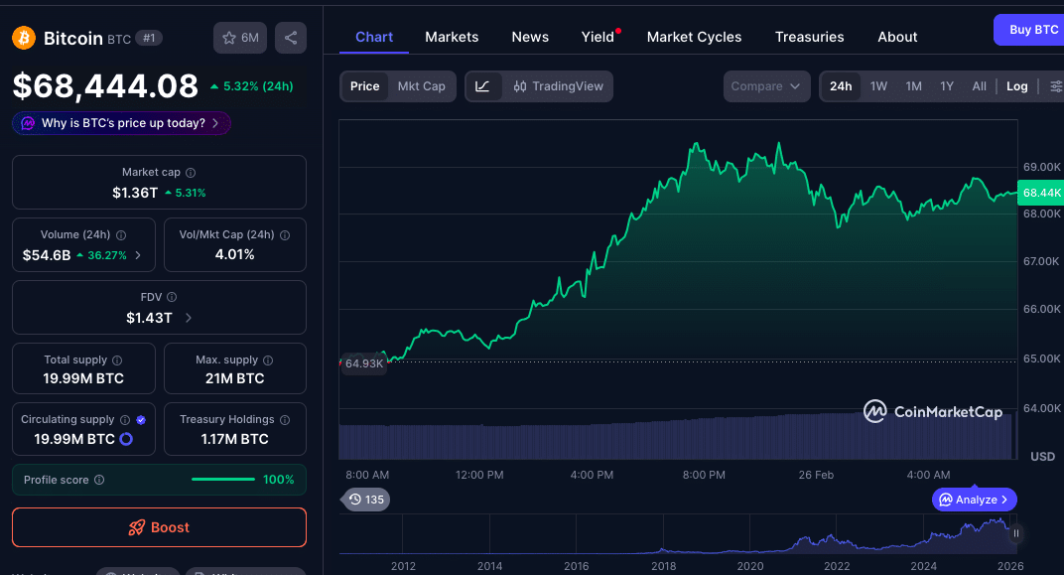
Task: Expand the Volume (24h) details chevron
Action: pos(137,256)
